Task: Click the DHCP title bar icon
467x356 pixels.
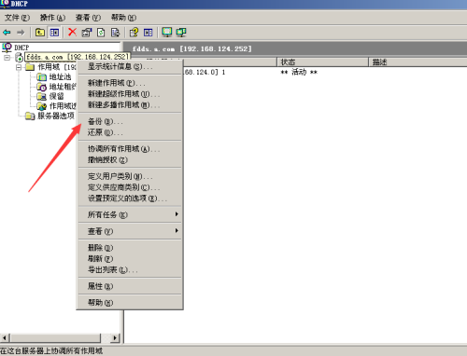Action: pos(5,4)
